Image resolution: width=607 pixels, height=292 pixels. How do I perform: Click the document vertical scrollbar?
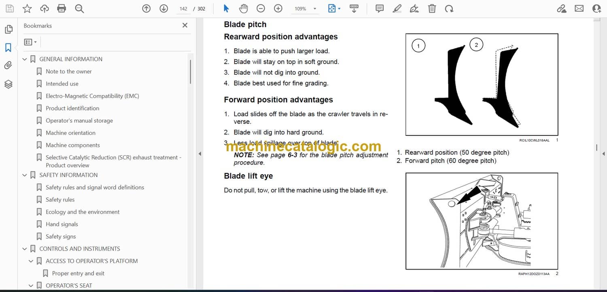click(x=597, y=148)
